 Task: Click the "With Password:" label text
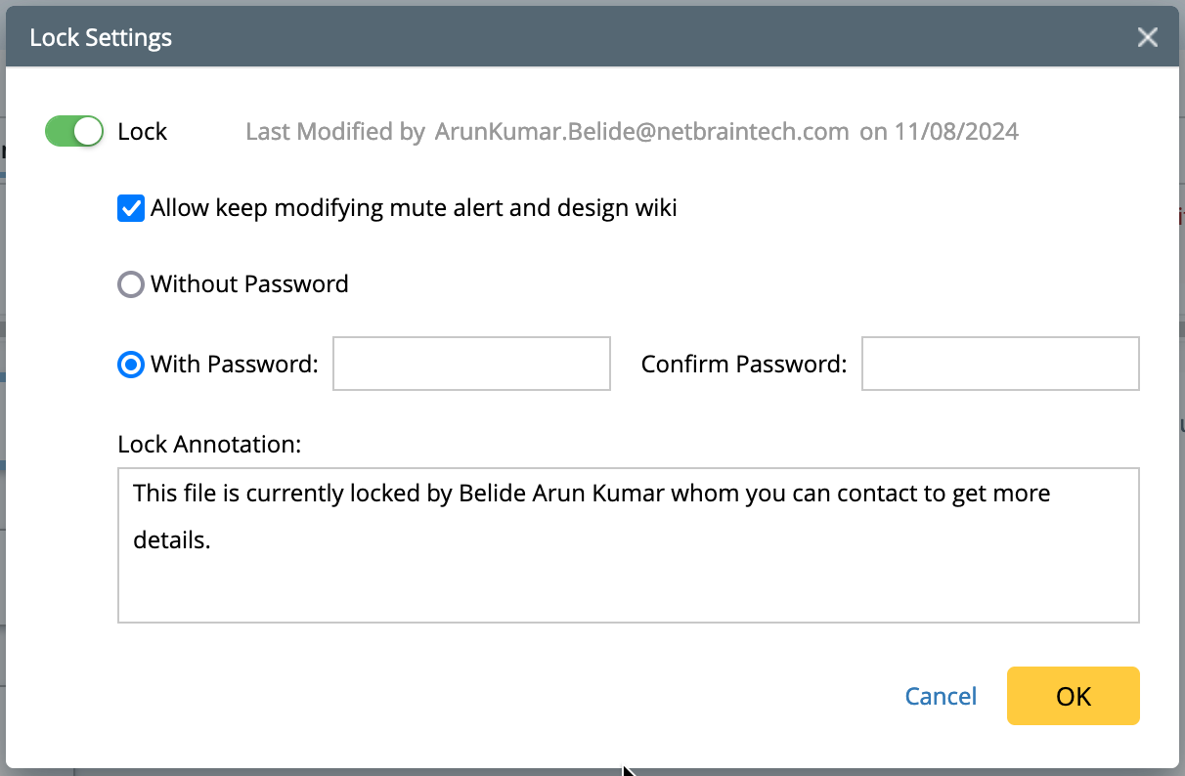pos(235,365)
